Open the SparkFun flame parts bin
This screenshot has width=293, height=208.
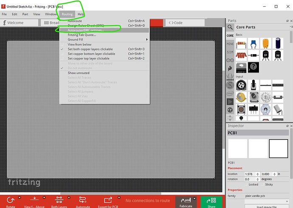pyautogui.click(x=230, y=68)
